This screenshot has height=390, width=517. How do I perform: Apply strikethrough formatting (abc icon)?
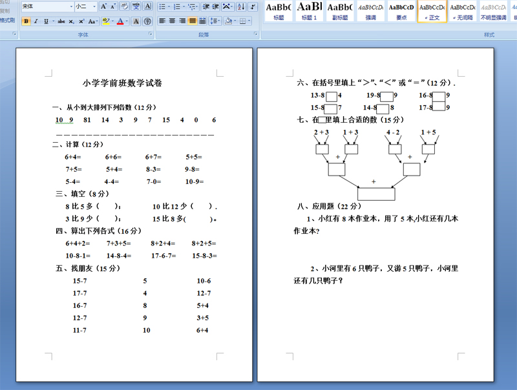(x=61, y=21)
